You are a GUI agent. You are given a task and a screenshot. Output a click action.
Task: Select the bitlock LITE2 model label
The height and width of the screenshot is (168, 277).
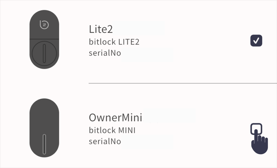coord(114,42)
